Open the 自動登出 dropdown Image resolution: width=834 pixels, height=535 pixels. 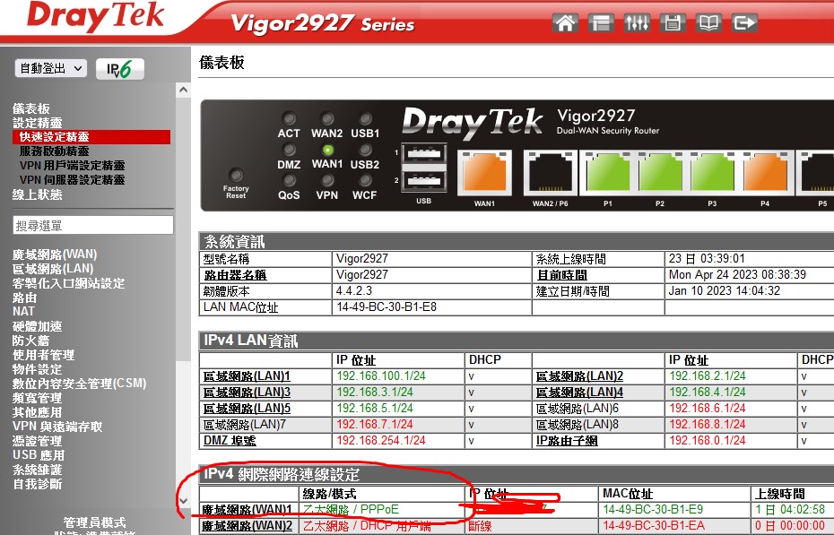(51, 69)
